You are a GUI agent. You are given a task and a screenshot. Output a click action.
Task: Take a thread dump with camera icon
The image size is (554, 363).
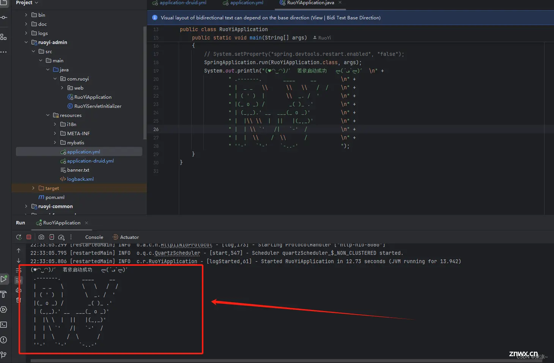tap(41, 237)
